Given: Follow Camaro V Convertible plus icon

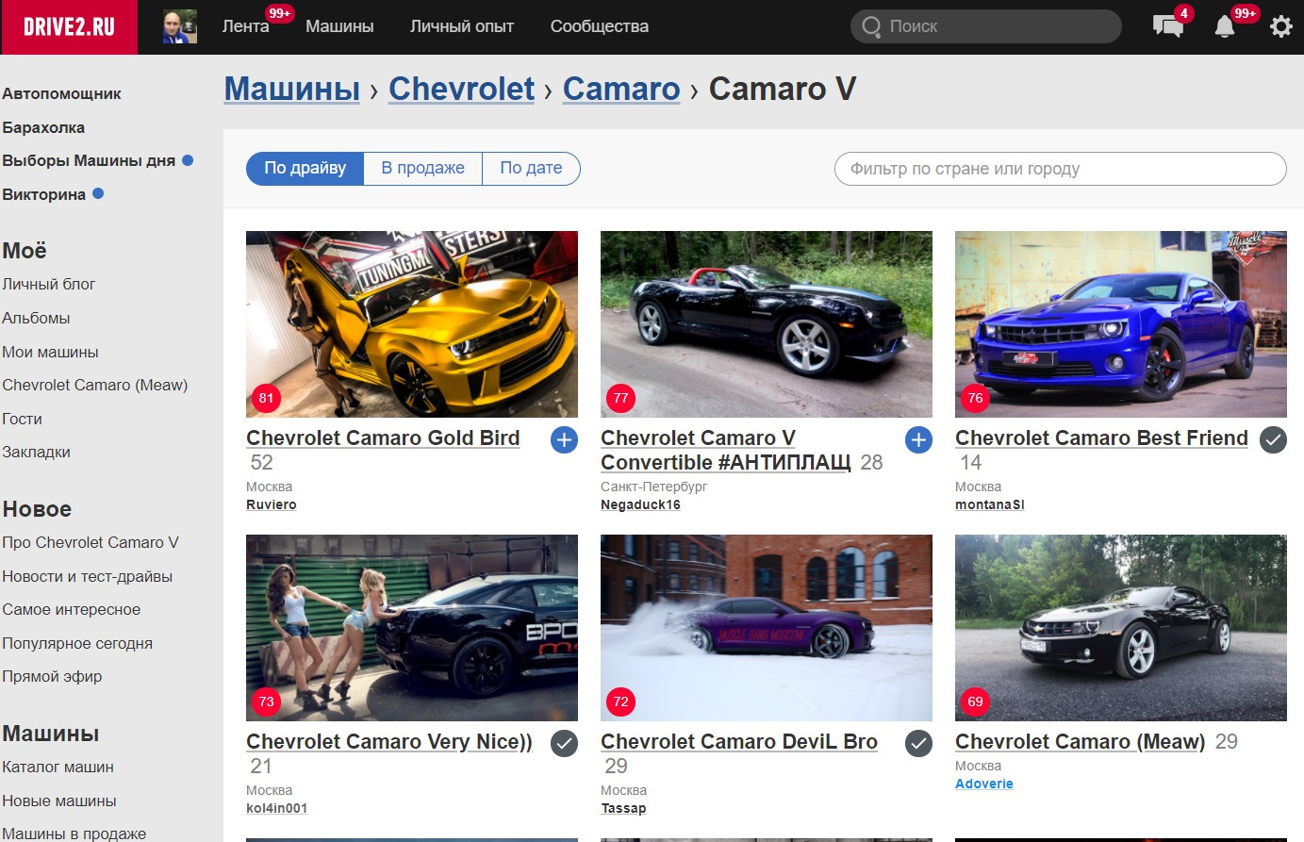Looking at the screenshot, I should [918, 439].
